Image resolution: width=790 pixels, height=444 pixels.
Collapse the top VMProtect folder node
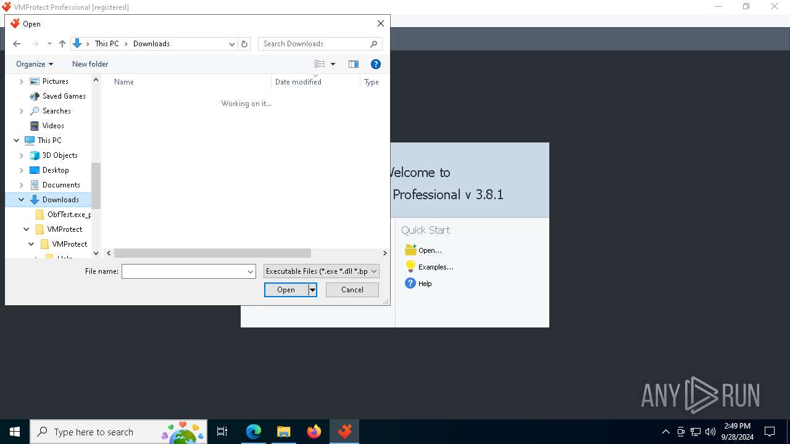click(x=27, y=229)
